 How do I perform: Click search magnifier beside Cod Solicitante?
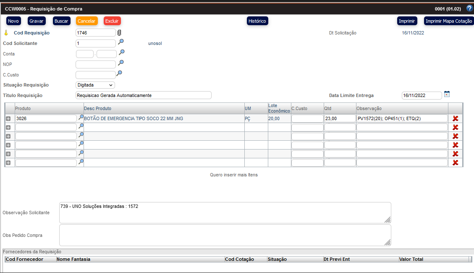(x=121, y=42)
